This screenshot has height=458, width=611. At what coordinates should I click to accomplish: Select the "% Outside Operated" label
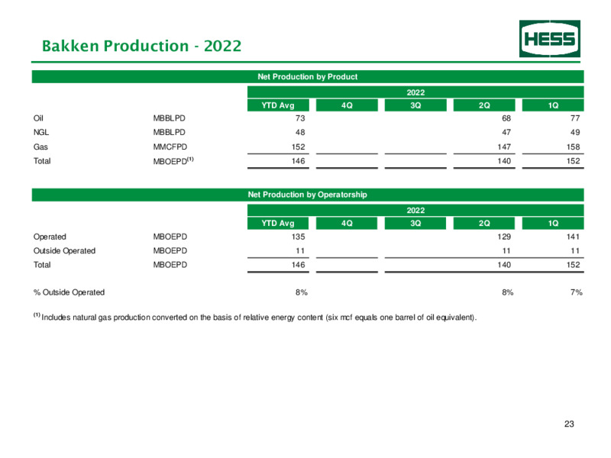(x=69, y=292)
